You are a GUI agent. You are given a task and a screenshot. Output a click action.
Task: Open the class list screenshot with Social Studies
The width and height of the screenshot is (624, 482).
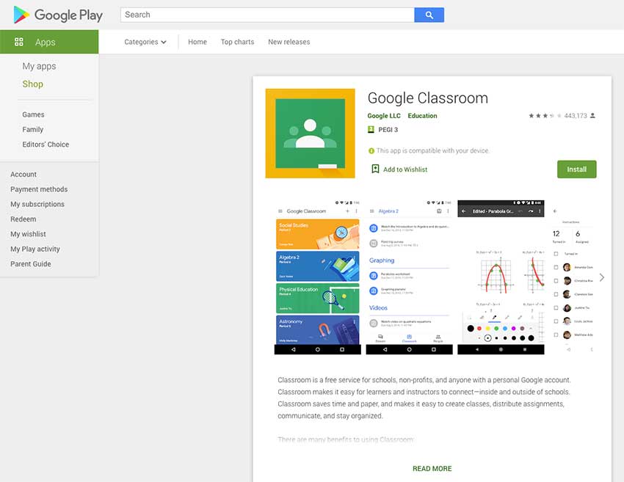coord(318,277)
